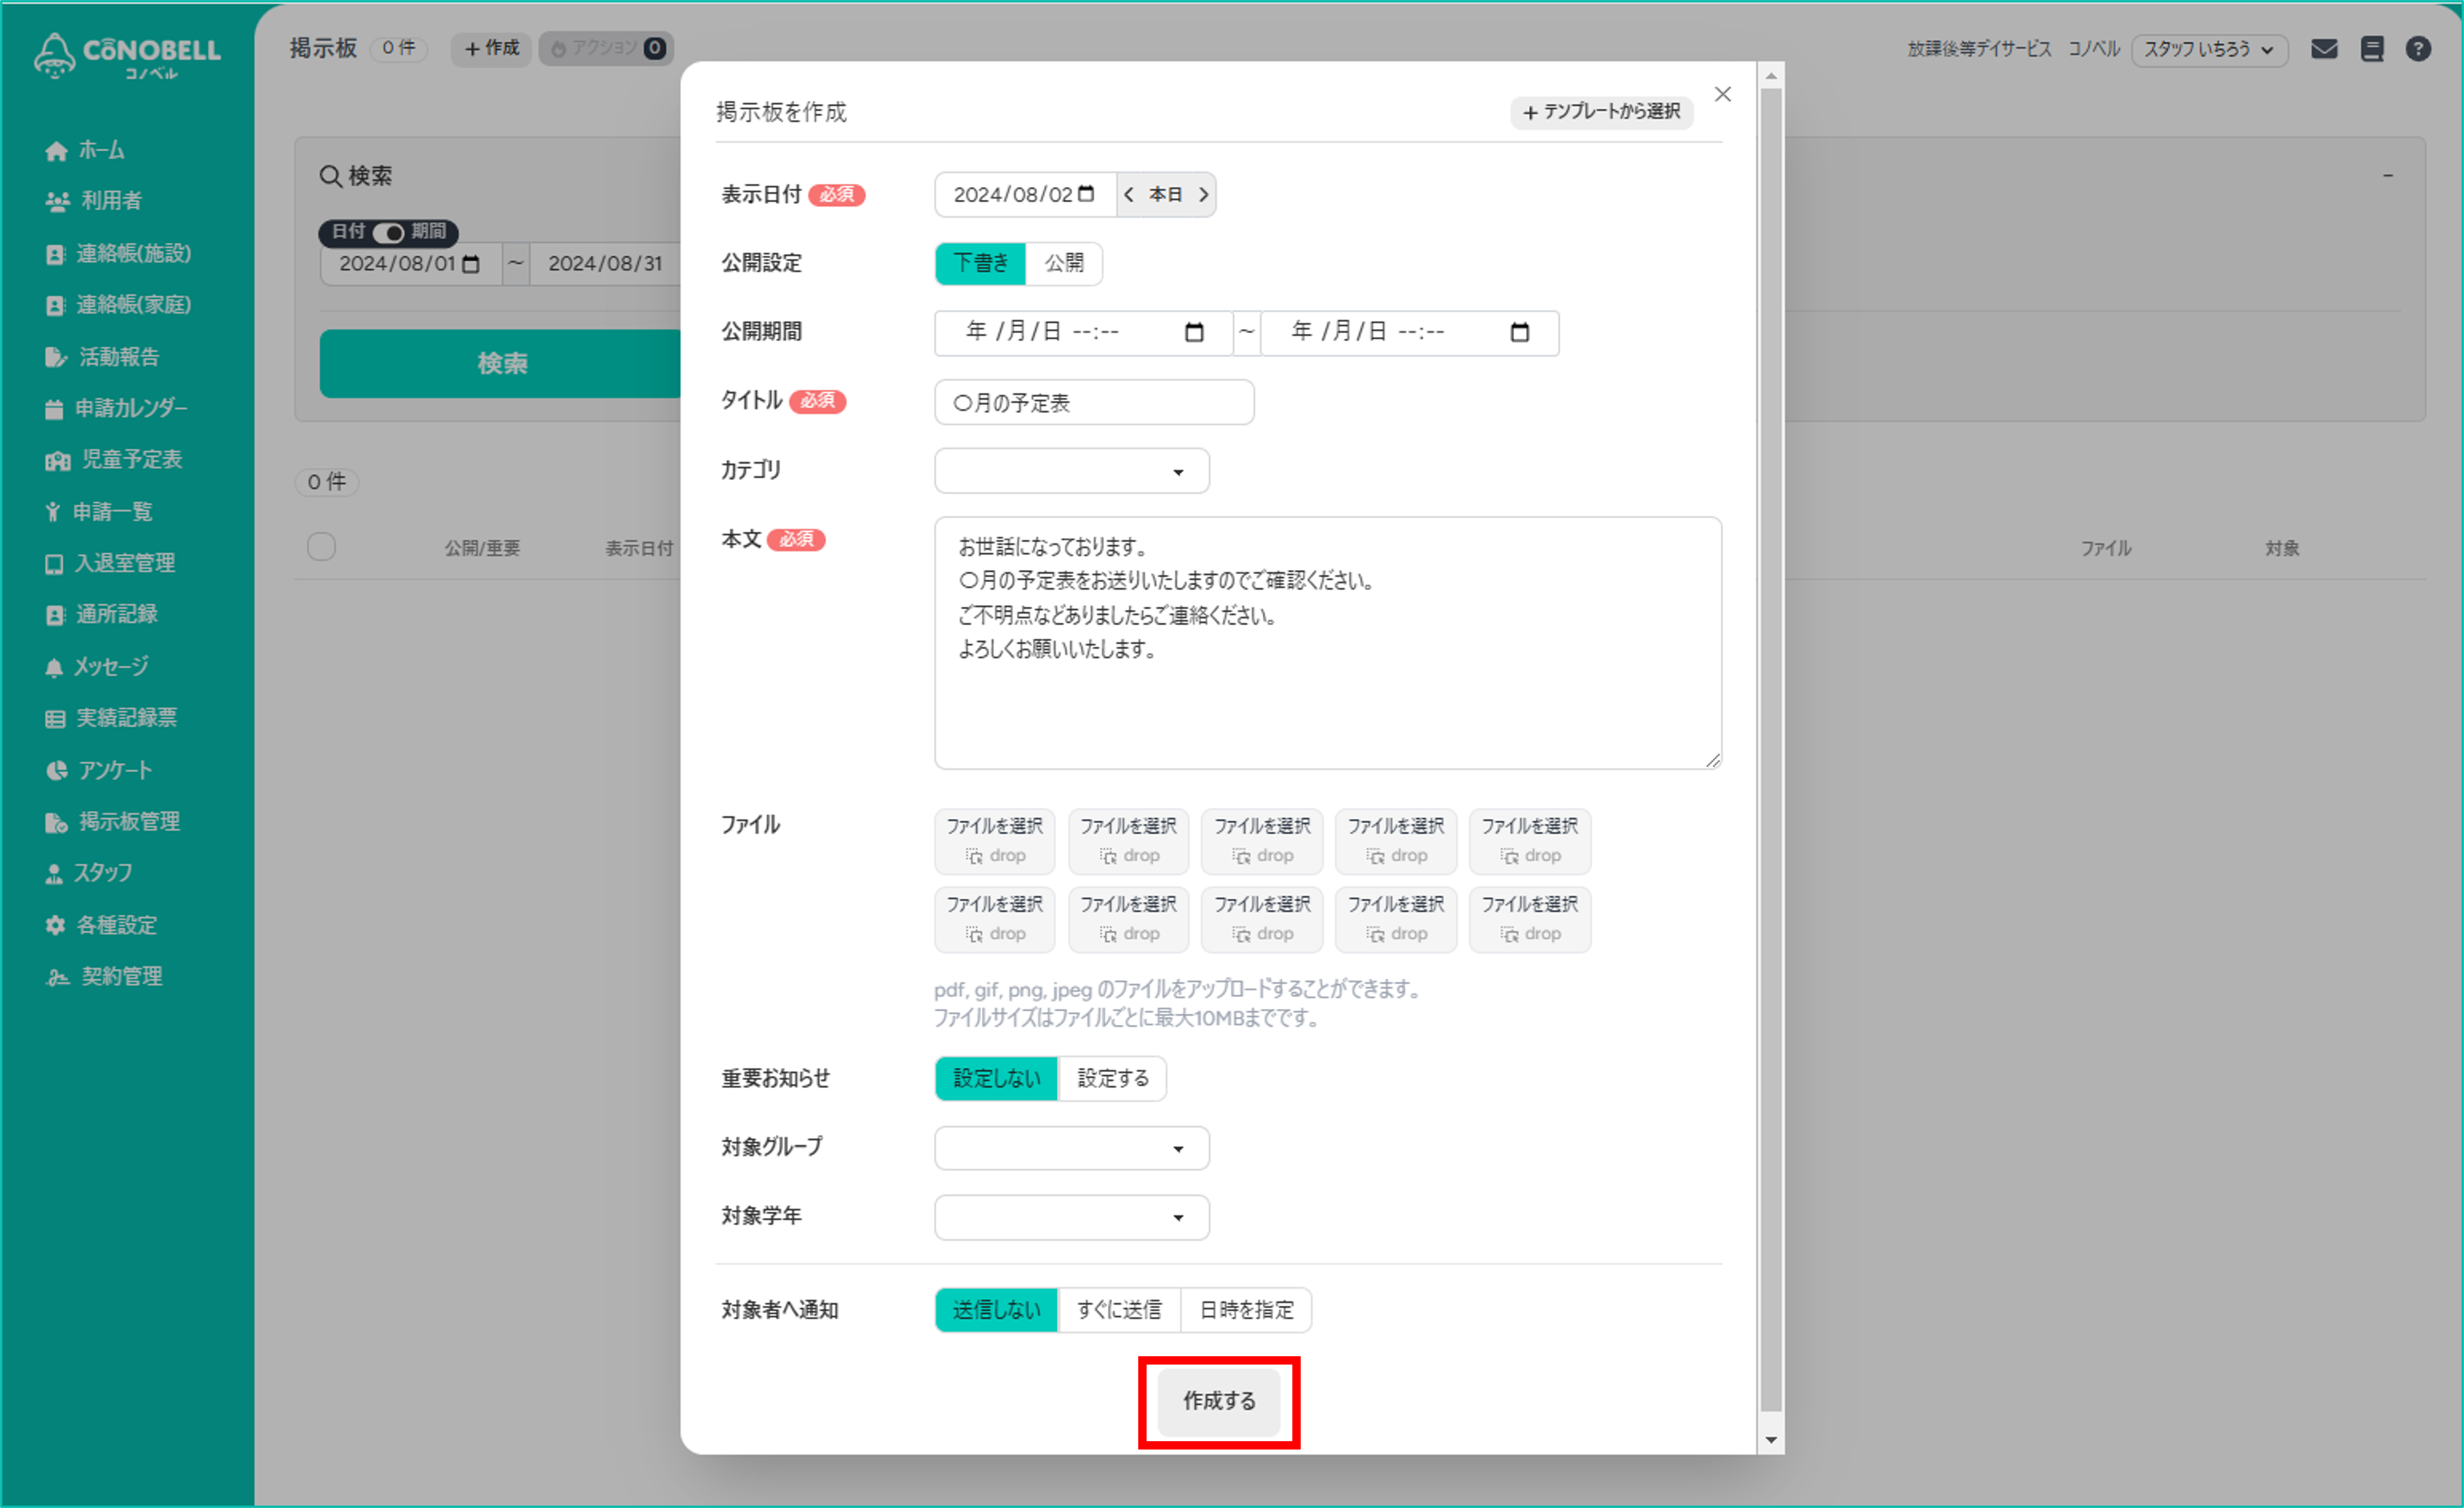Open スタッフ in the sidebar
The image size is (2464, 1508).
88,873
